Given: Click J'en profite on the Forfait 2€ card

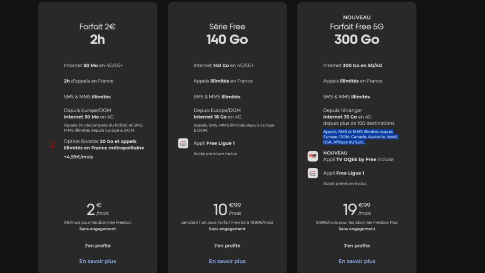Looking at the screenshot, I should coord(97,246).
